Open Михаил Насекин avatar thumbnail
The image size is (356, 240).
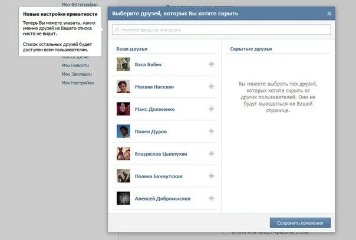[x=123, y=87]
